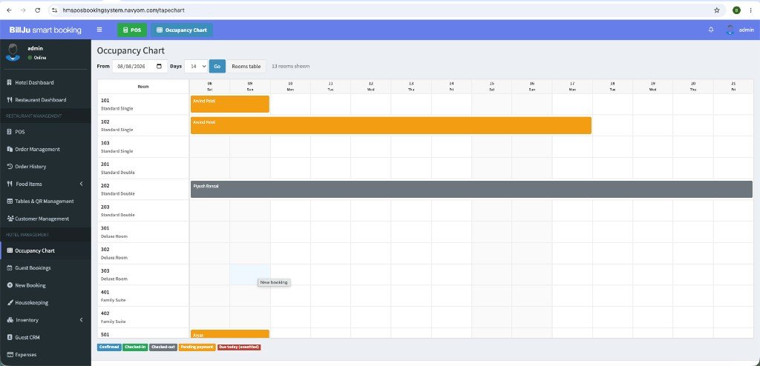Select Arvind Patel booking bar in room 102

[390, 125]
